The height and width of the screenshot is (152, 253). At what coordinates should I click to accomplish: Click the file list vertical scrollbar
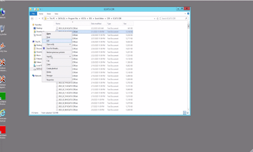point(188,66)
